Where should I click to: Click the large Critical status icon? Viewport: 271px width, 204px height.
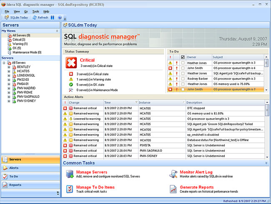coord(71,63)
